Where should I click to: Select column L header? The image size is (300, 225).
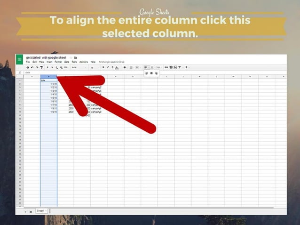tap(216, 77)
